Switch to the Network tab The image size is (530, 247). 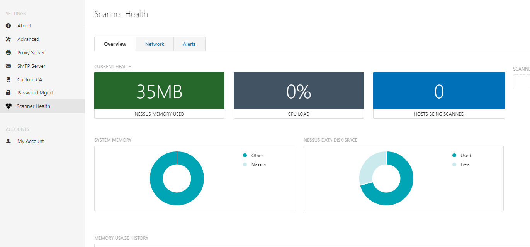click(155, 44)
